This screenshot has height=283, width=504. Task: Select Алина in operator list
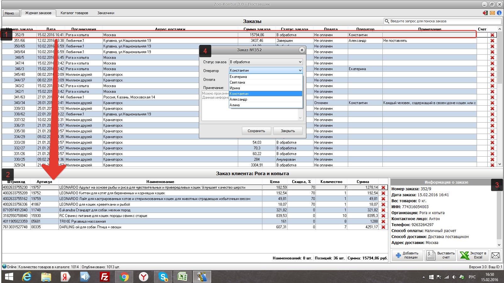[266, 105]
